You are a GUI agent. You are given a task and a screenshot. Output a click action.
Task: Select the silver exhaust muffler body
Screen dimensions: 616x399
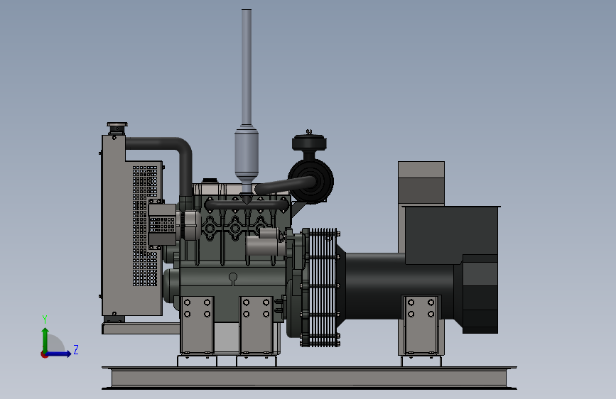coord(247,153)
